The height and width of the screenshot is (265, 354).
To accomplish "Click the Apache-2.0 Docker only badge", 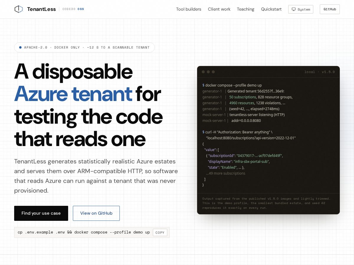I will [84, 47].
